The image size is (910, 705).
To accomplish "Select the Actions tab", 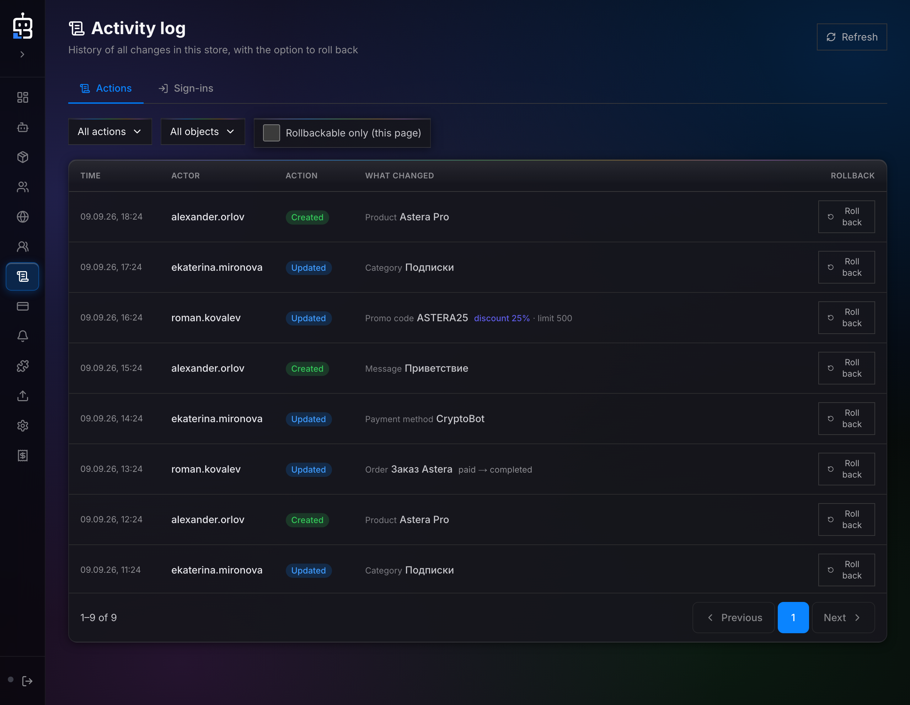I will click(x=106, y=88).
